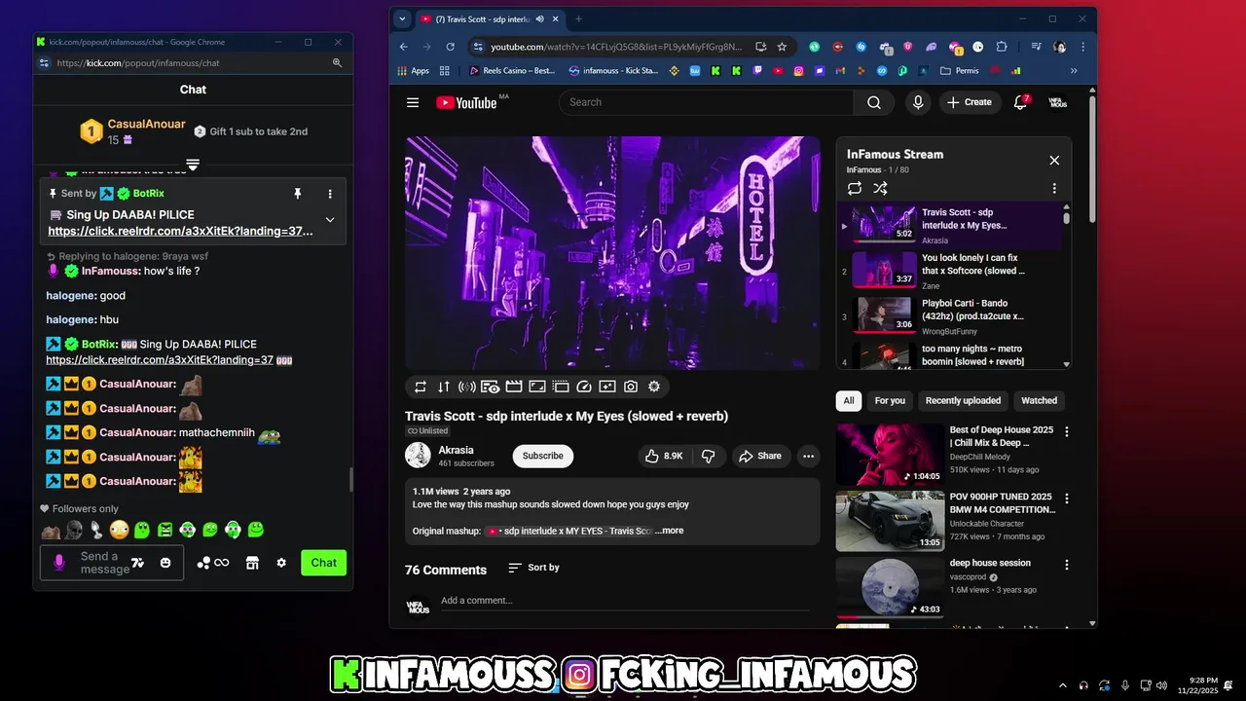Open YouTube hamburger guide menu
Image resolution: width=1246 pixels, height=701 pixels.
click(x=413, y=102)
